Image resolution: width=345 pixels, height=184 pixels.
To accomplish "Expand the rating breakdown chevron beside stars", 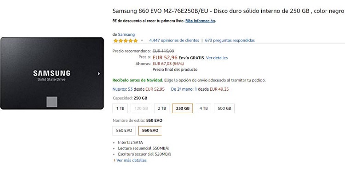I will pos(142,40).
